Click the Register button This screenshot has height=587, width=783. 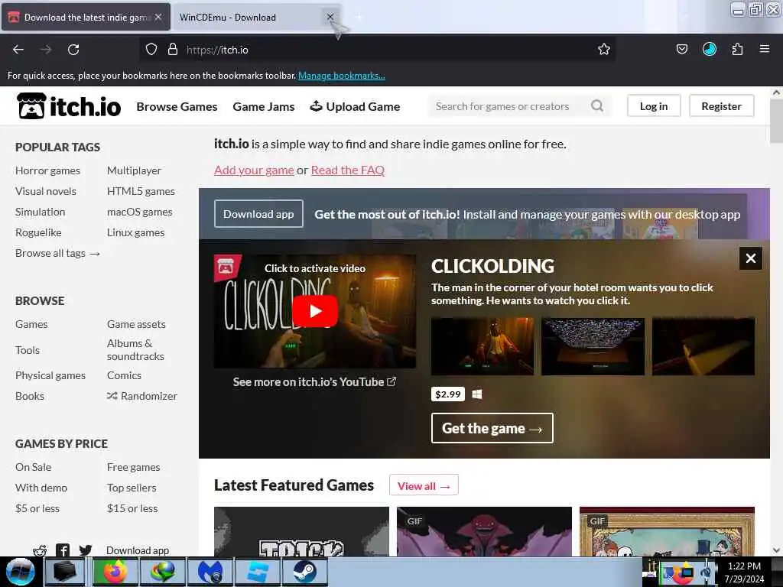(x=721, y=105)
